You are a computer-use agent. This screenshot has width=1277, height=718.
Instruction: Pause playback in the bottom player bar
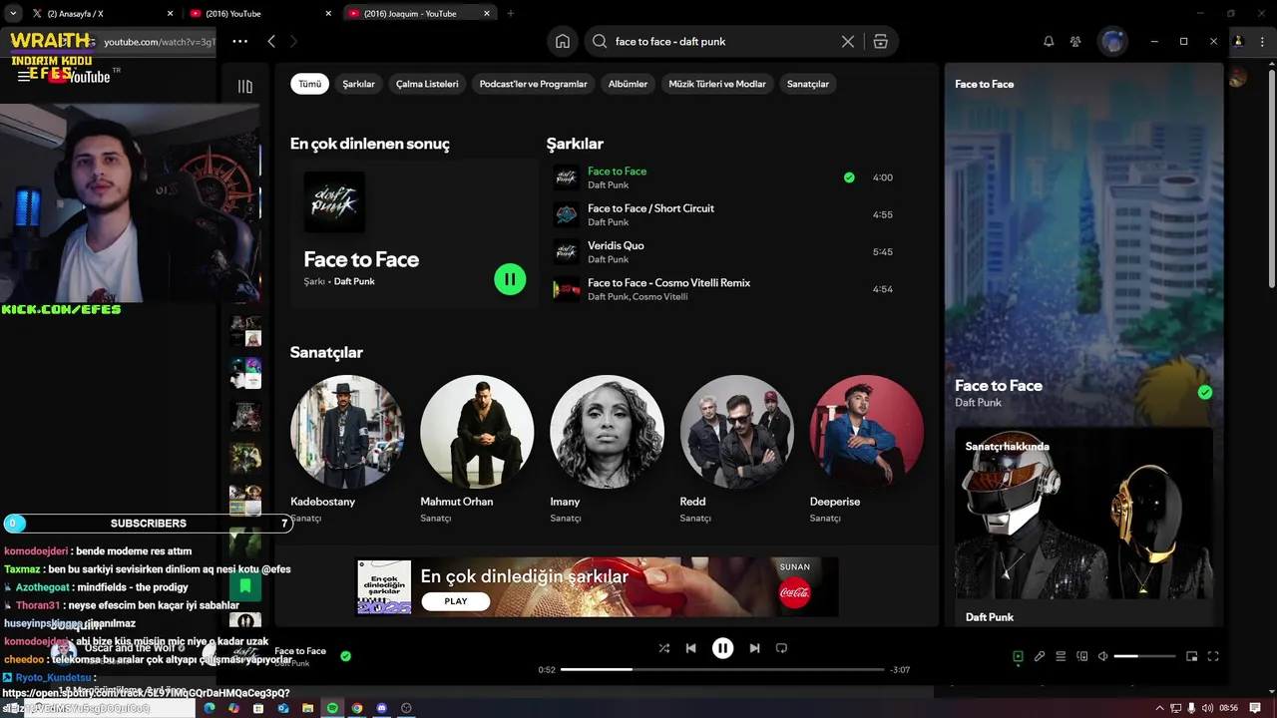point(723,648)
